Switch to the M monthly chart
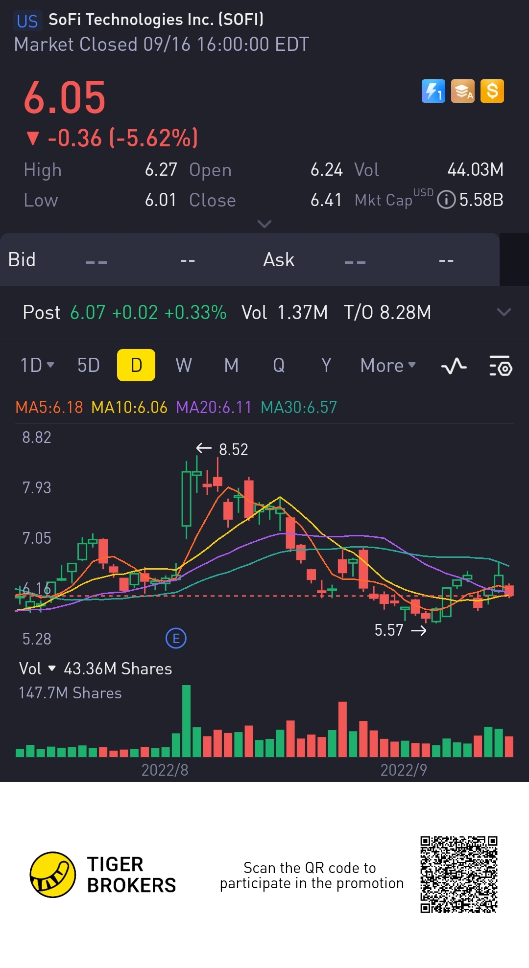Image resolution: width=529 pixels, height=968 pixels. [231, 365]
